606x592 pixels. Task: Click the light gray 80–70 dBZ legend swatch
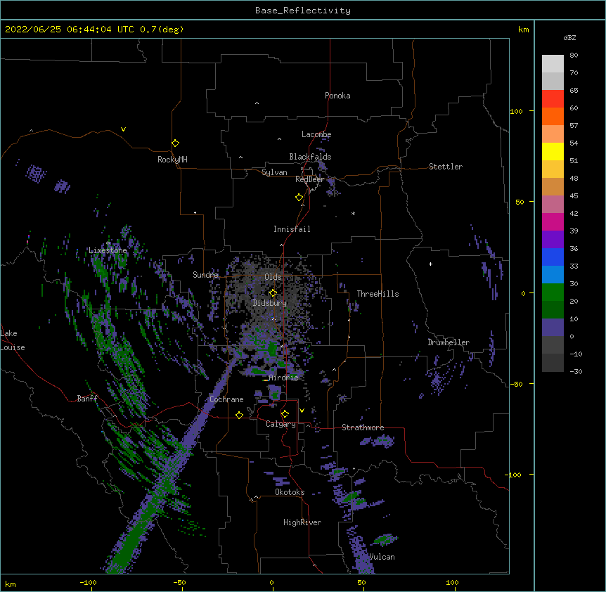coord(553,64)
